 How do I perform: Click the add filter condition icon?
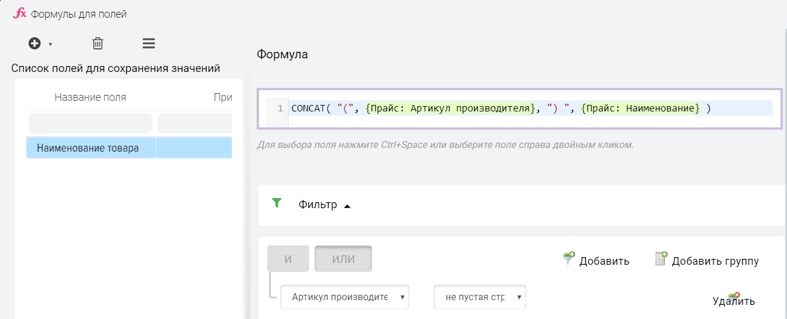tap(568, 259)
